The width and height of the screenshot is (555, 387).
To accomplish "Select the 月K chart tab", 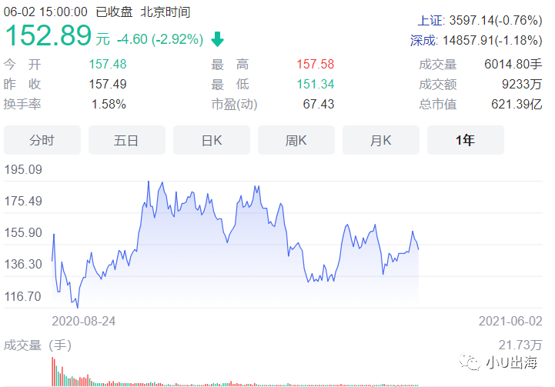I will (381, 140).
